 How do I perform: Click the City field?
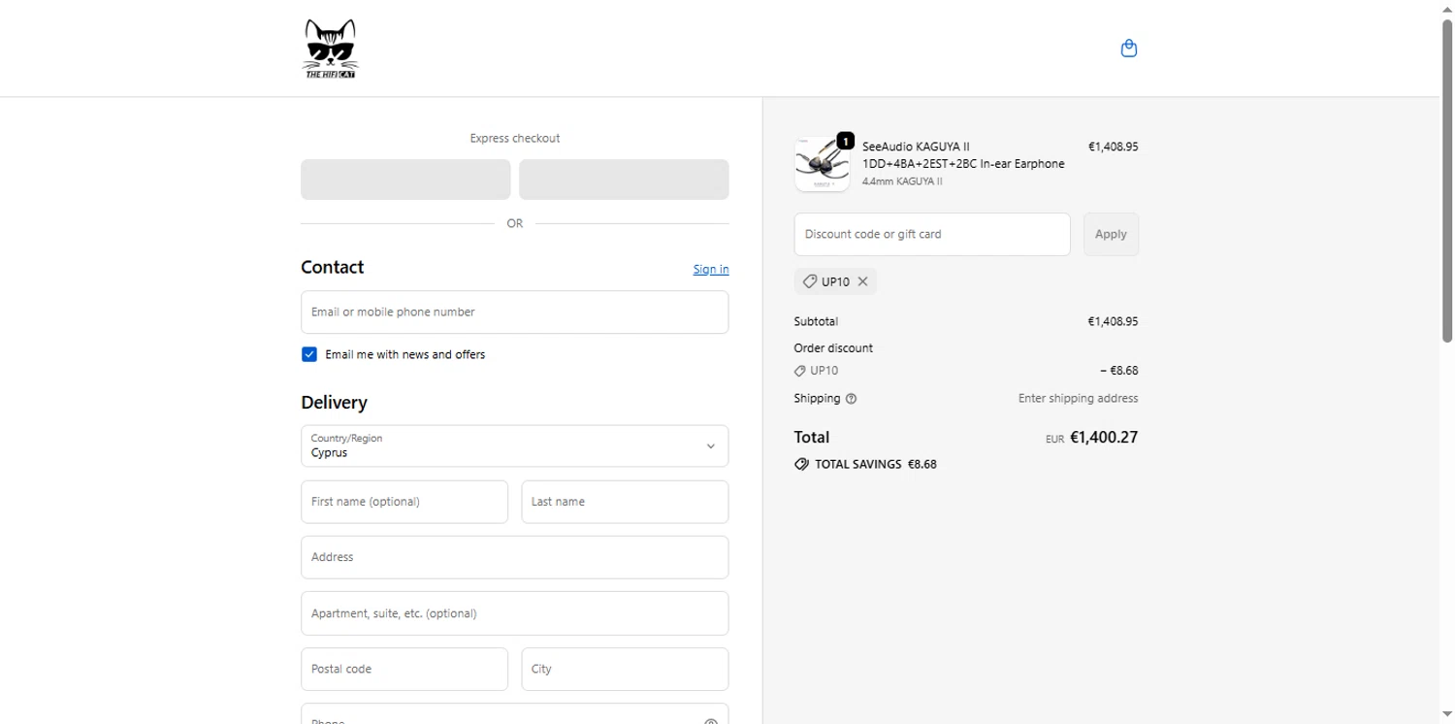[625, 669]
